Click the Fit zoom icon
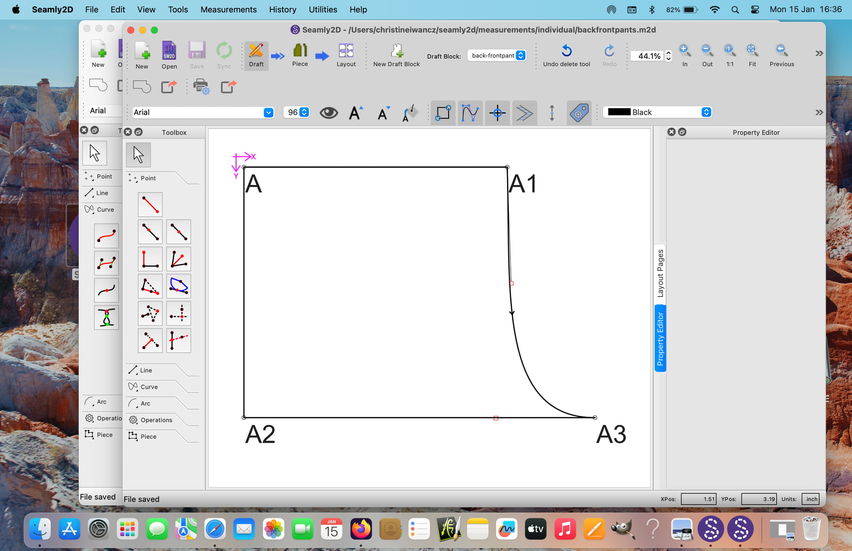Screen dimensions: 852x551 (752, 51)
